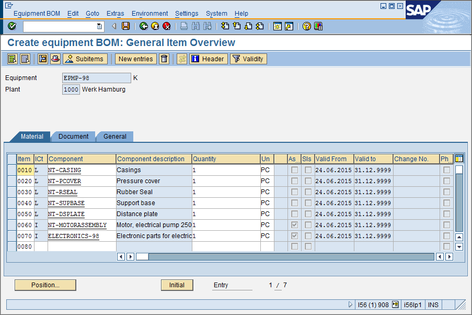Click the Select All icon in application toolbar
This screenshot has height=315, width=472.
13,59
